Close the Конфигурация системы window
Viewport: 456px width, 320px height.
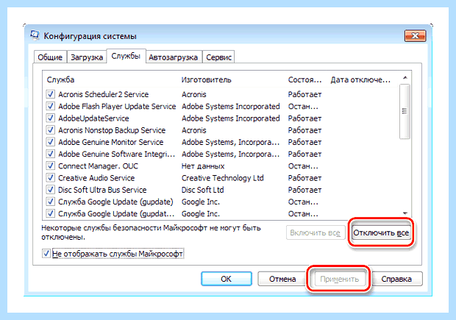(x=416, y=36)
